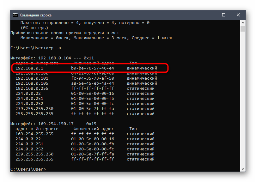Click the scrollbar up arrow
256x182 pixels.
click(x=243, y=23)
